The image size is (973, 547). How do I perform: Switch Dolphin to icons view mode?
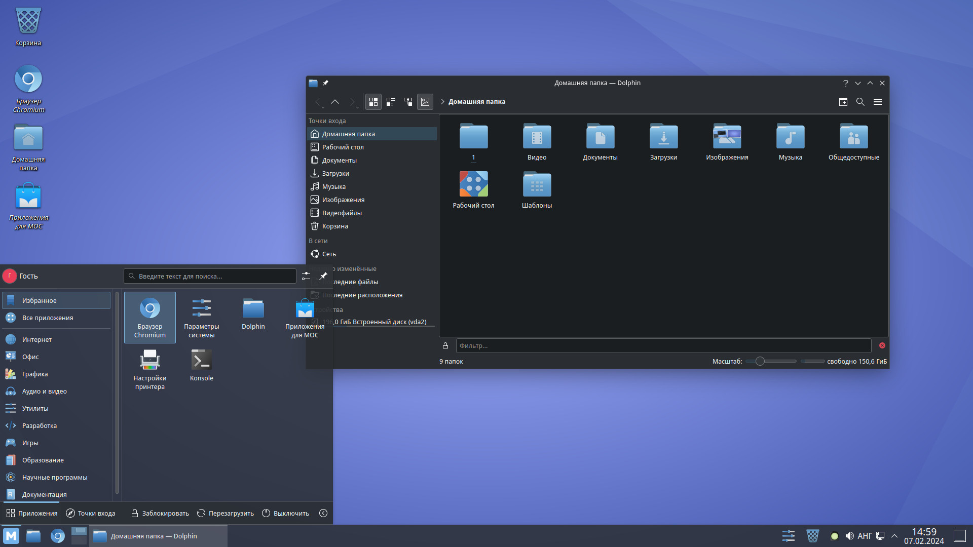point(373,101)
